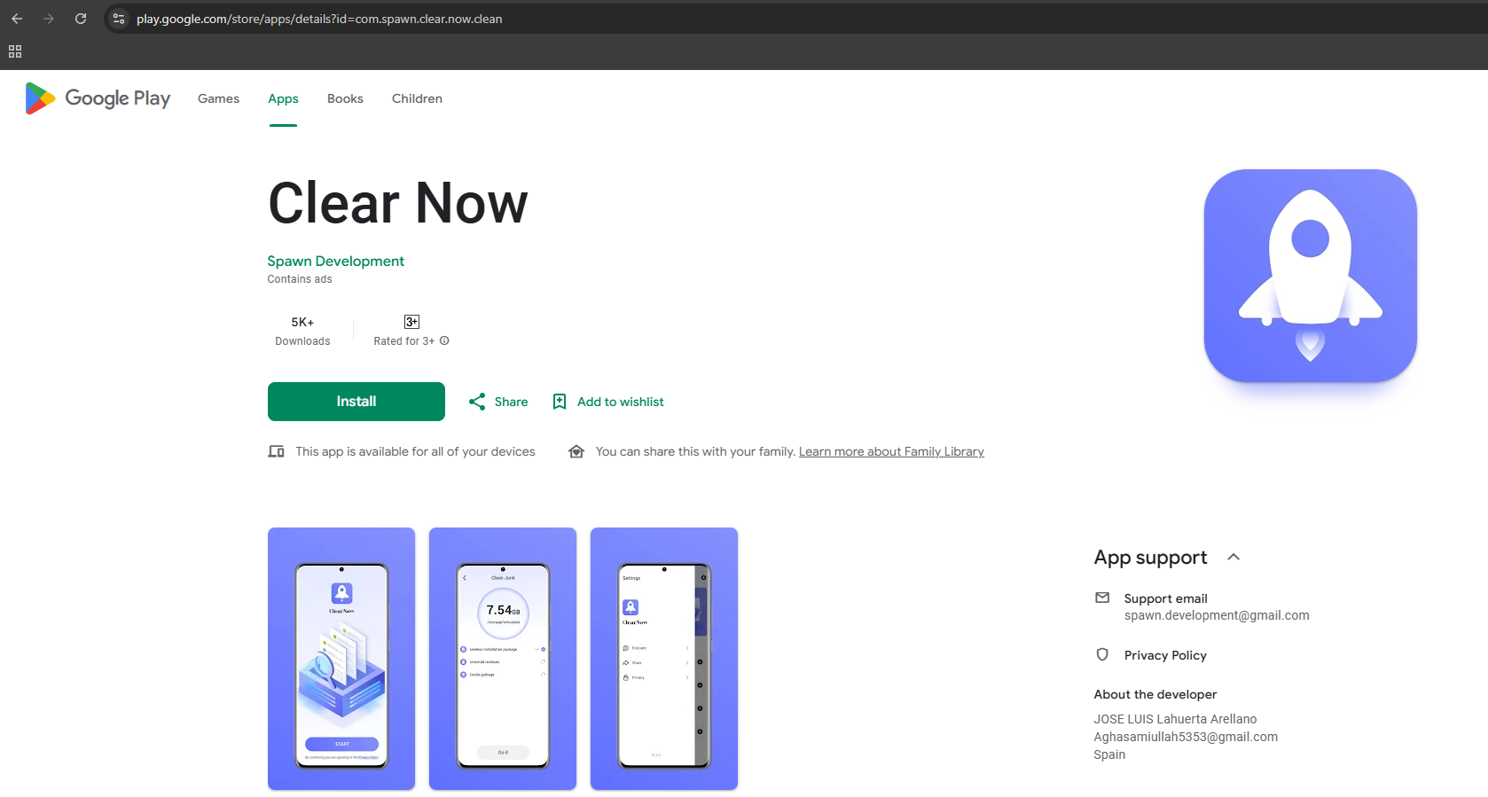Open the Privacy Policy link
Image resolution: width=1488 pixels, height=797 pixels.
coord(1165,655)
